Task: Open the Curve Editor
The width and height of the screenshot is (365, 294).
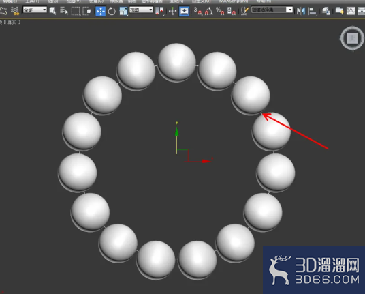Action: pos(351,11)
